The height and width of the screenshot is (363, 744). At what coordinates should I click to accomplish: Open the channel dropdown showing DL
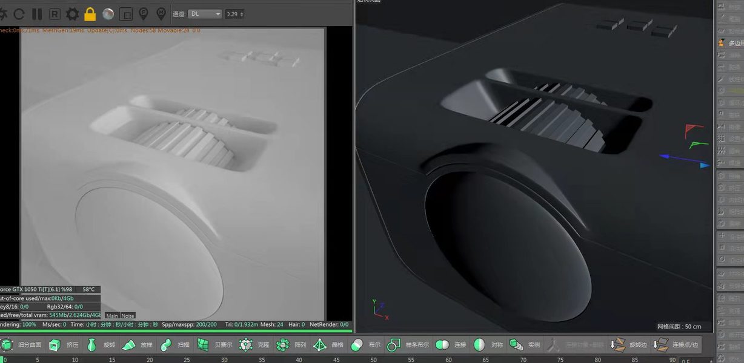205,13
